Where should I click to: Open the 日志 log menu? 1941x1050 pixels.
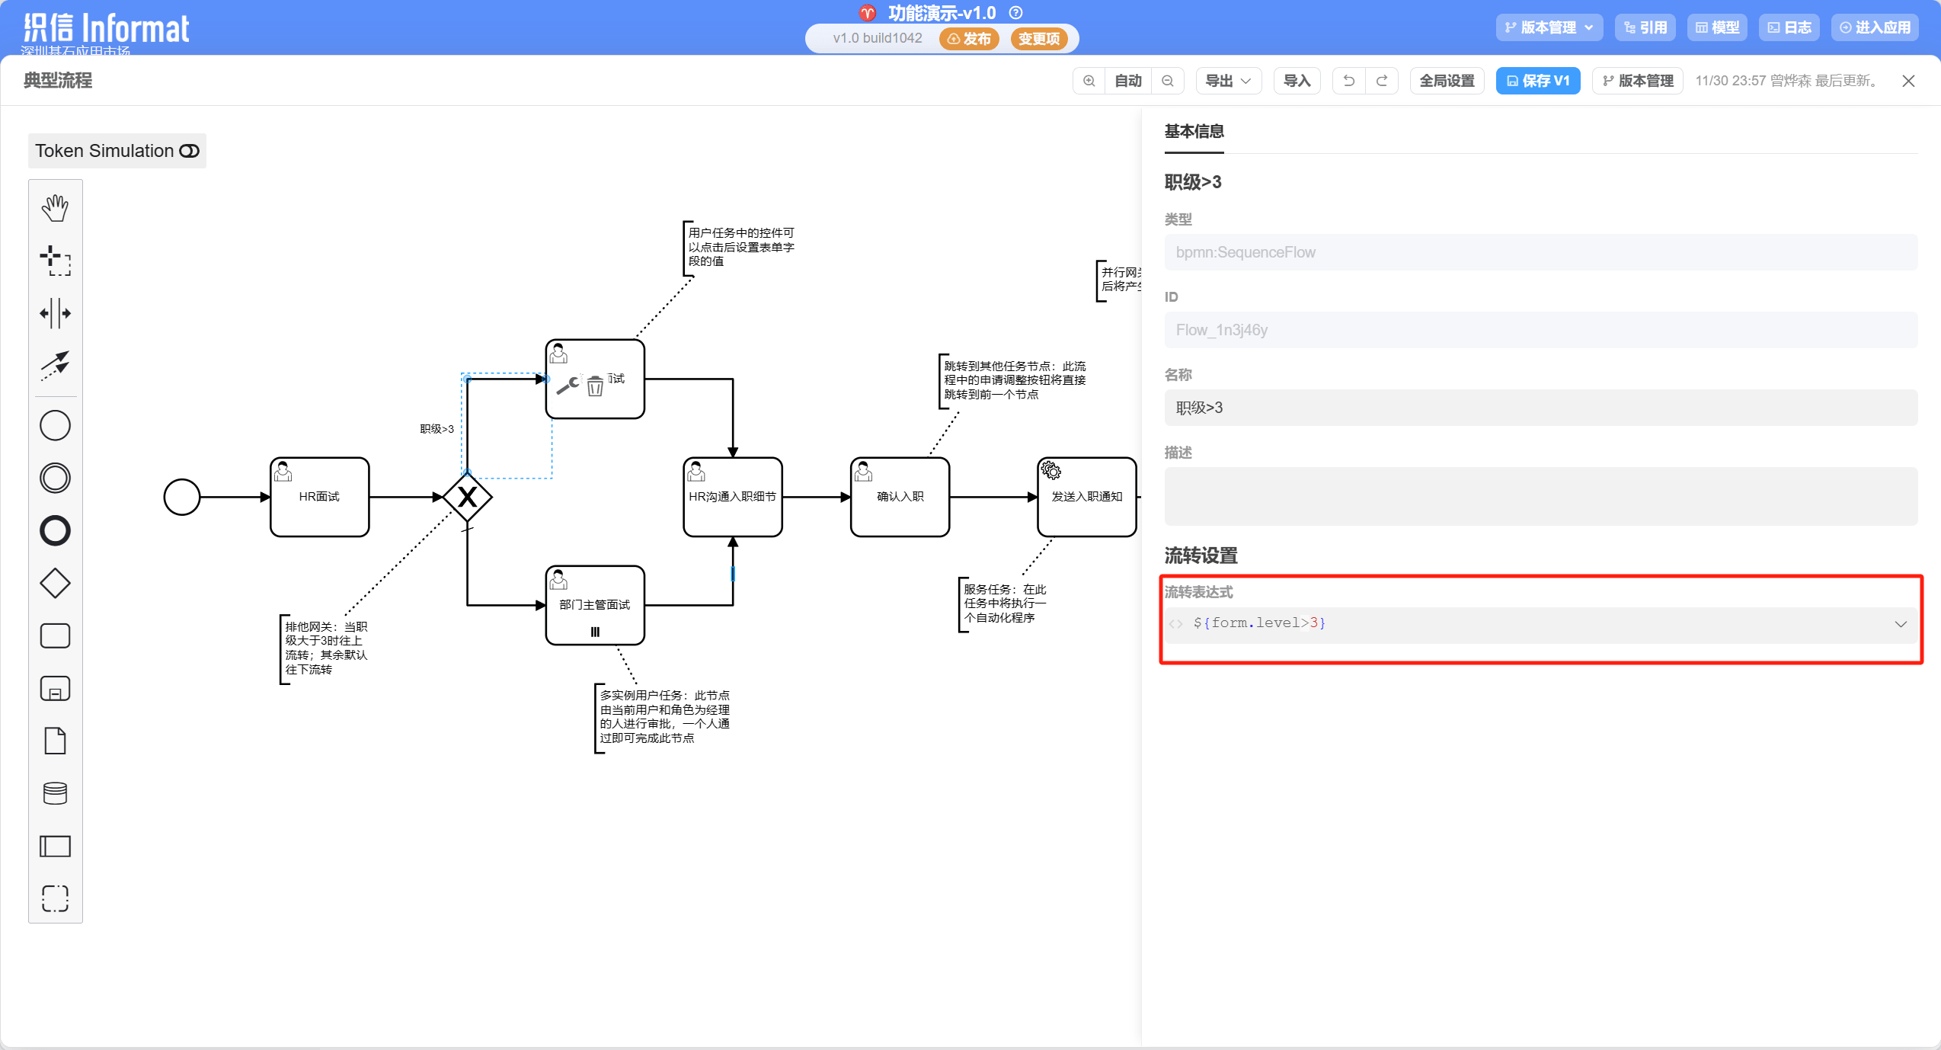click(1789, 27)
